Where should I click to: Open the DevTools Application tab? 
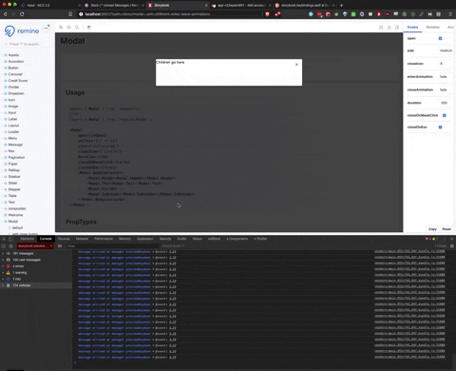[x=145, y=239]
